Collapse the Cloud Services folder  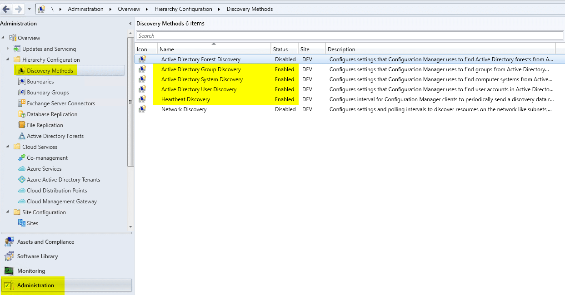pyautogui.click(x=9, y=147)
